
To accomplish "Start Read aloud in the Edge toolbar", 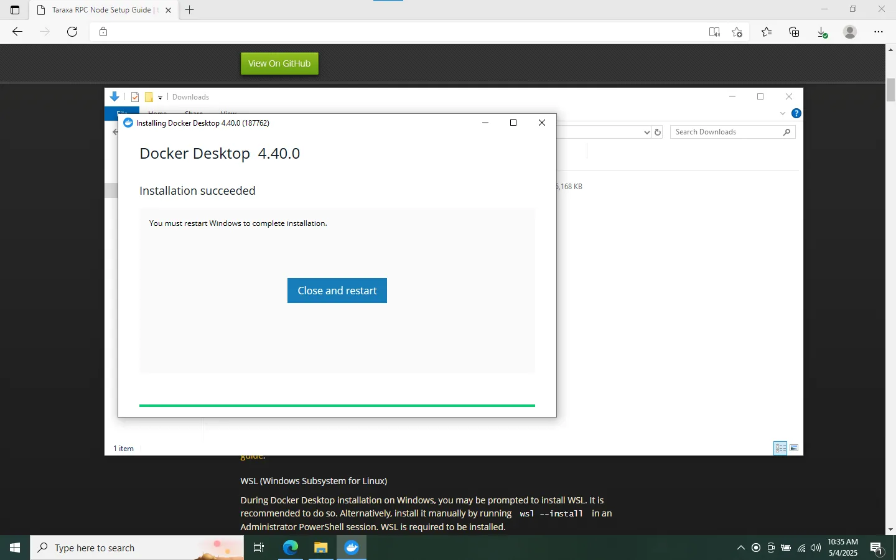I will (x=714, y=32).
